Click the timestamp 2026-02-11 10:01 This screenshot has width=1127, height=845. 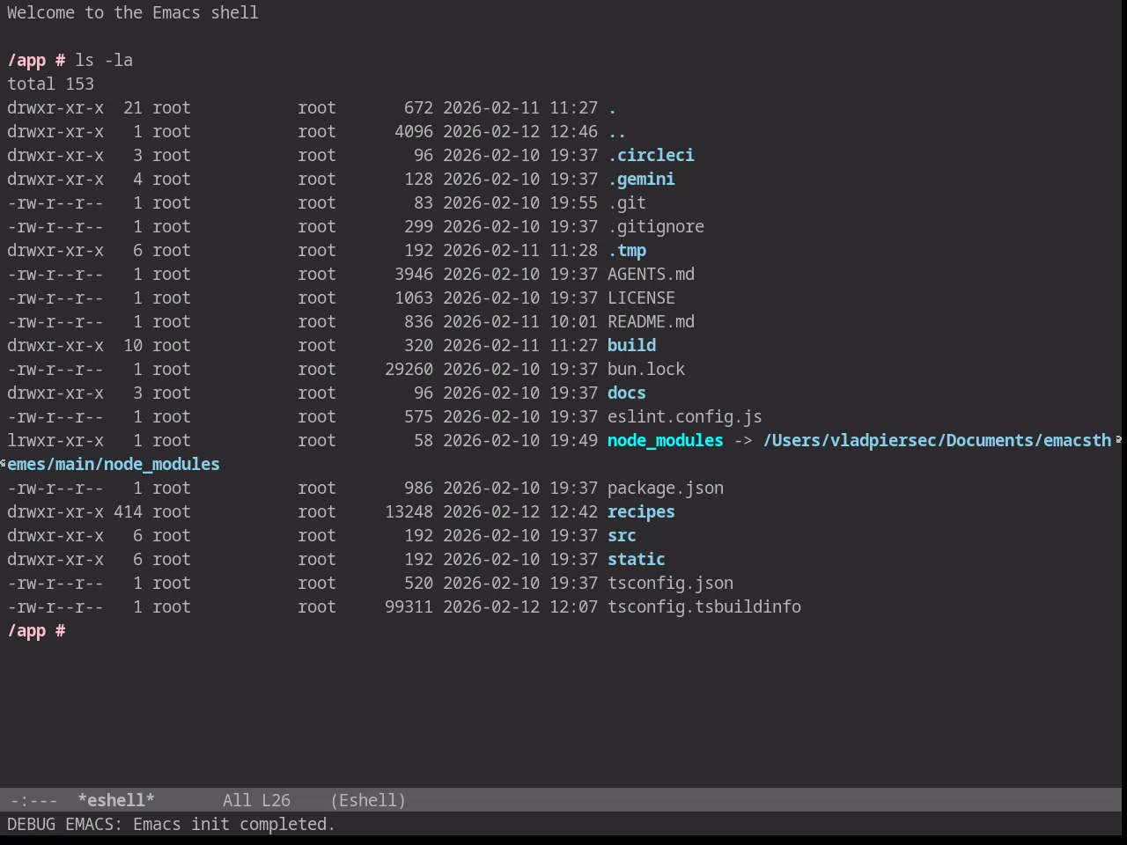tap(520, 321)
